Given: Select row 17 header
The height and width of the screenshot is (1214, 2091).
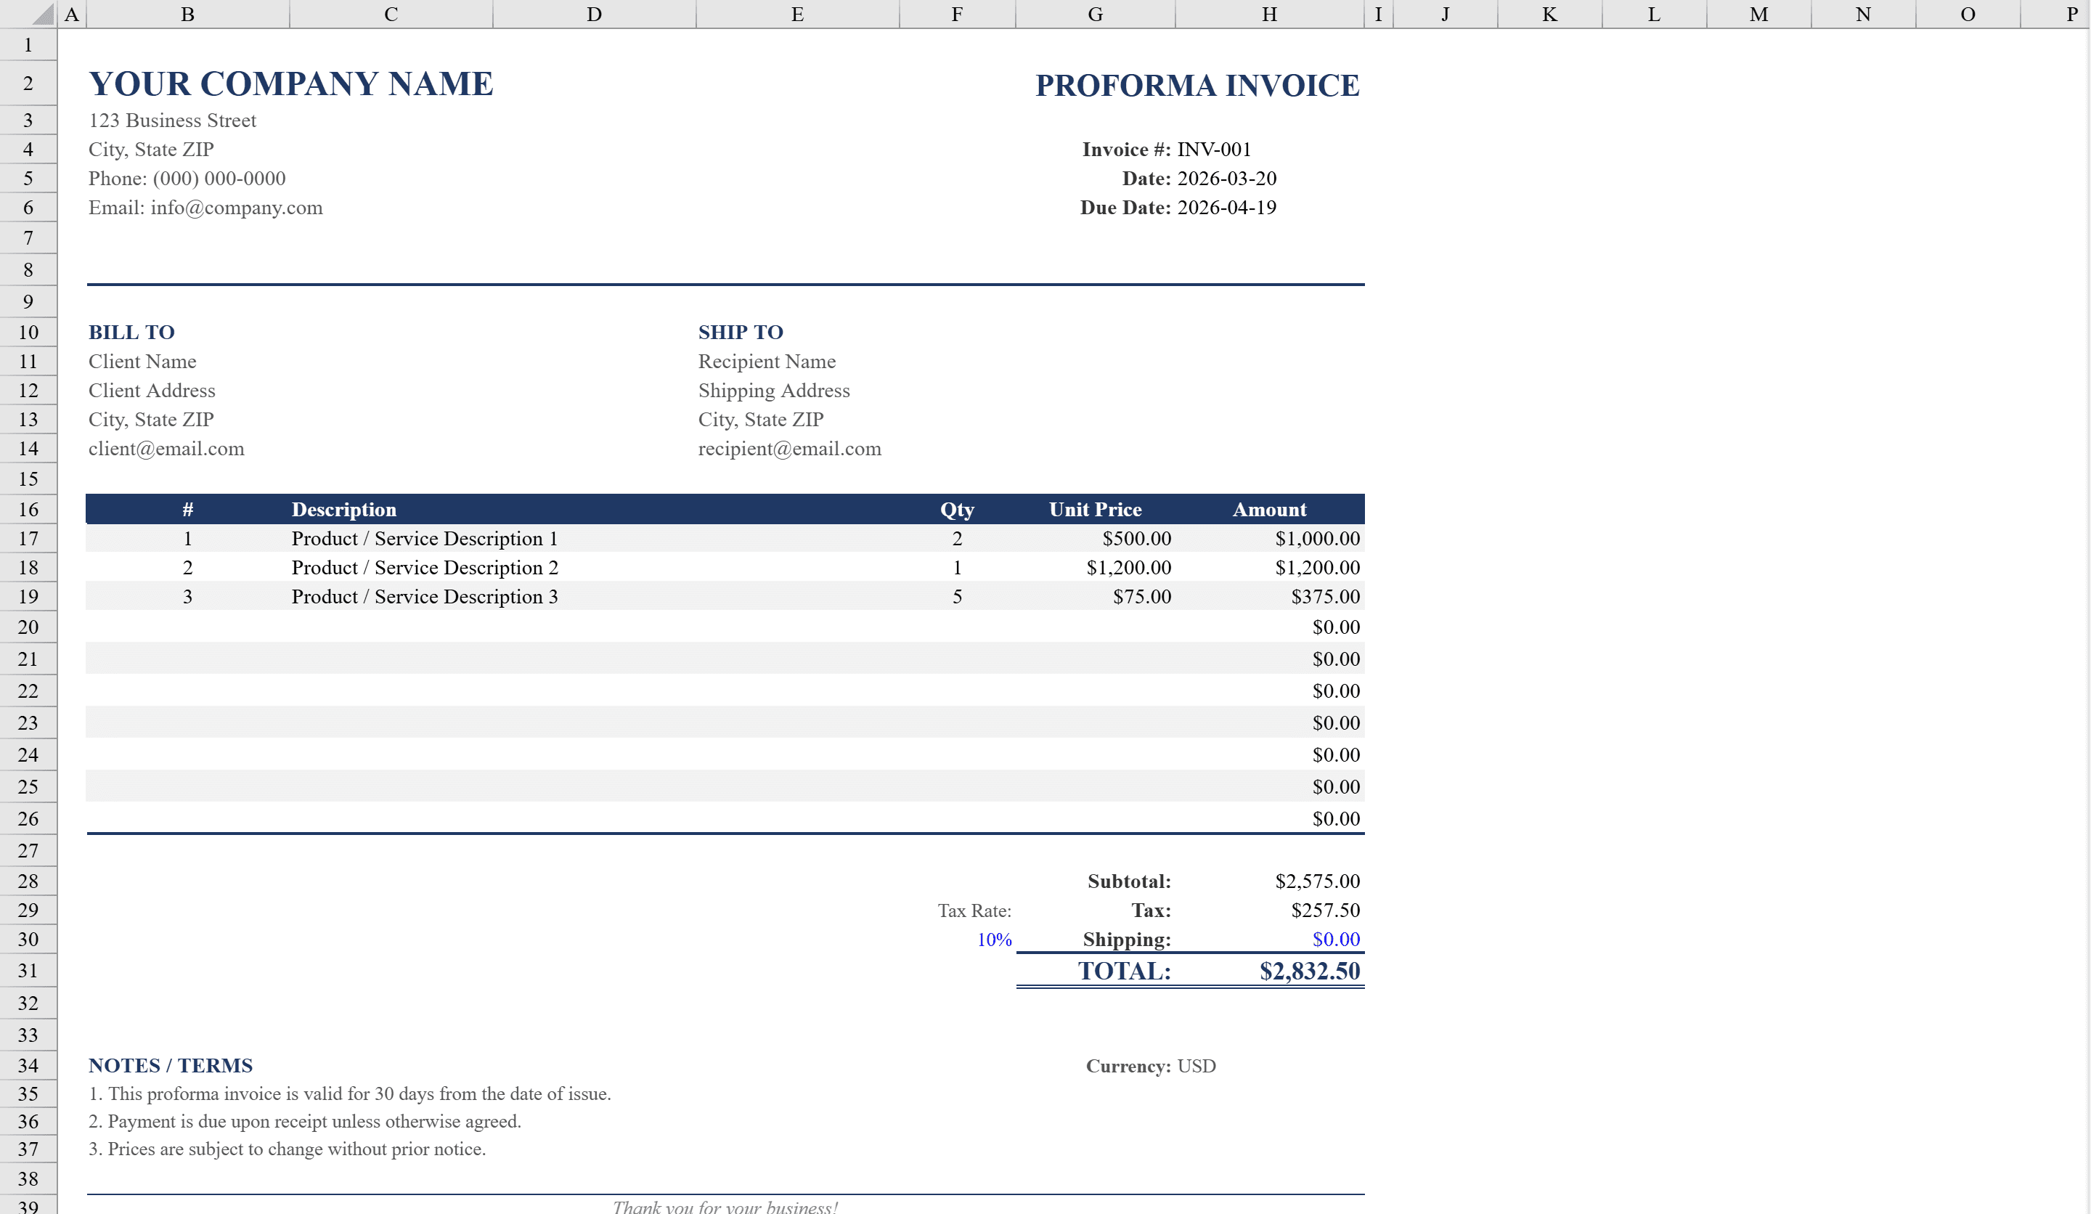Looking at the screenshot, I should point(28,539).
